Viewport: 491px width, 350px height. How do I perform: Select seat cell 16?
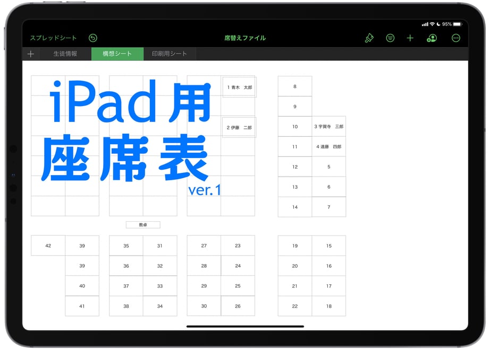(x=329, y=266)
